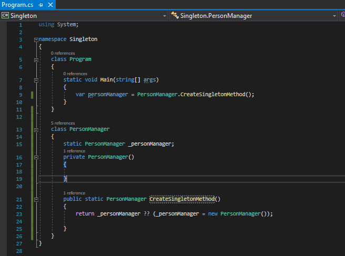This screenshot has width=345, height=256.
Task: Collapse the CreateSingletonMethod block
Action: pyautogui.click(x=36, y=200)
